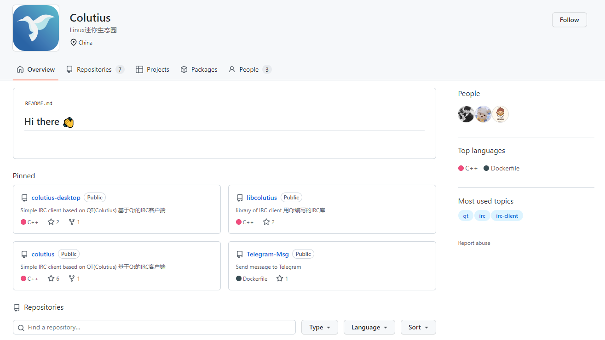Open the libcolutius repository link
The height and width of the screenshot is (340, 605).
coord(262,198)
